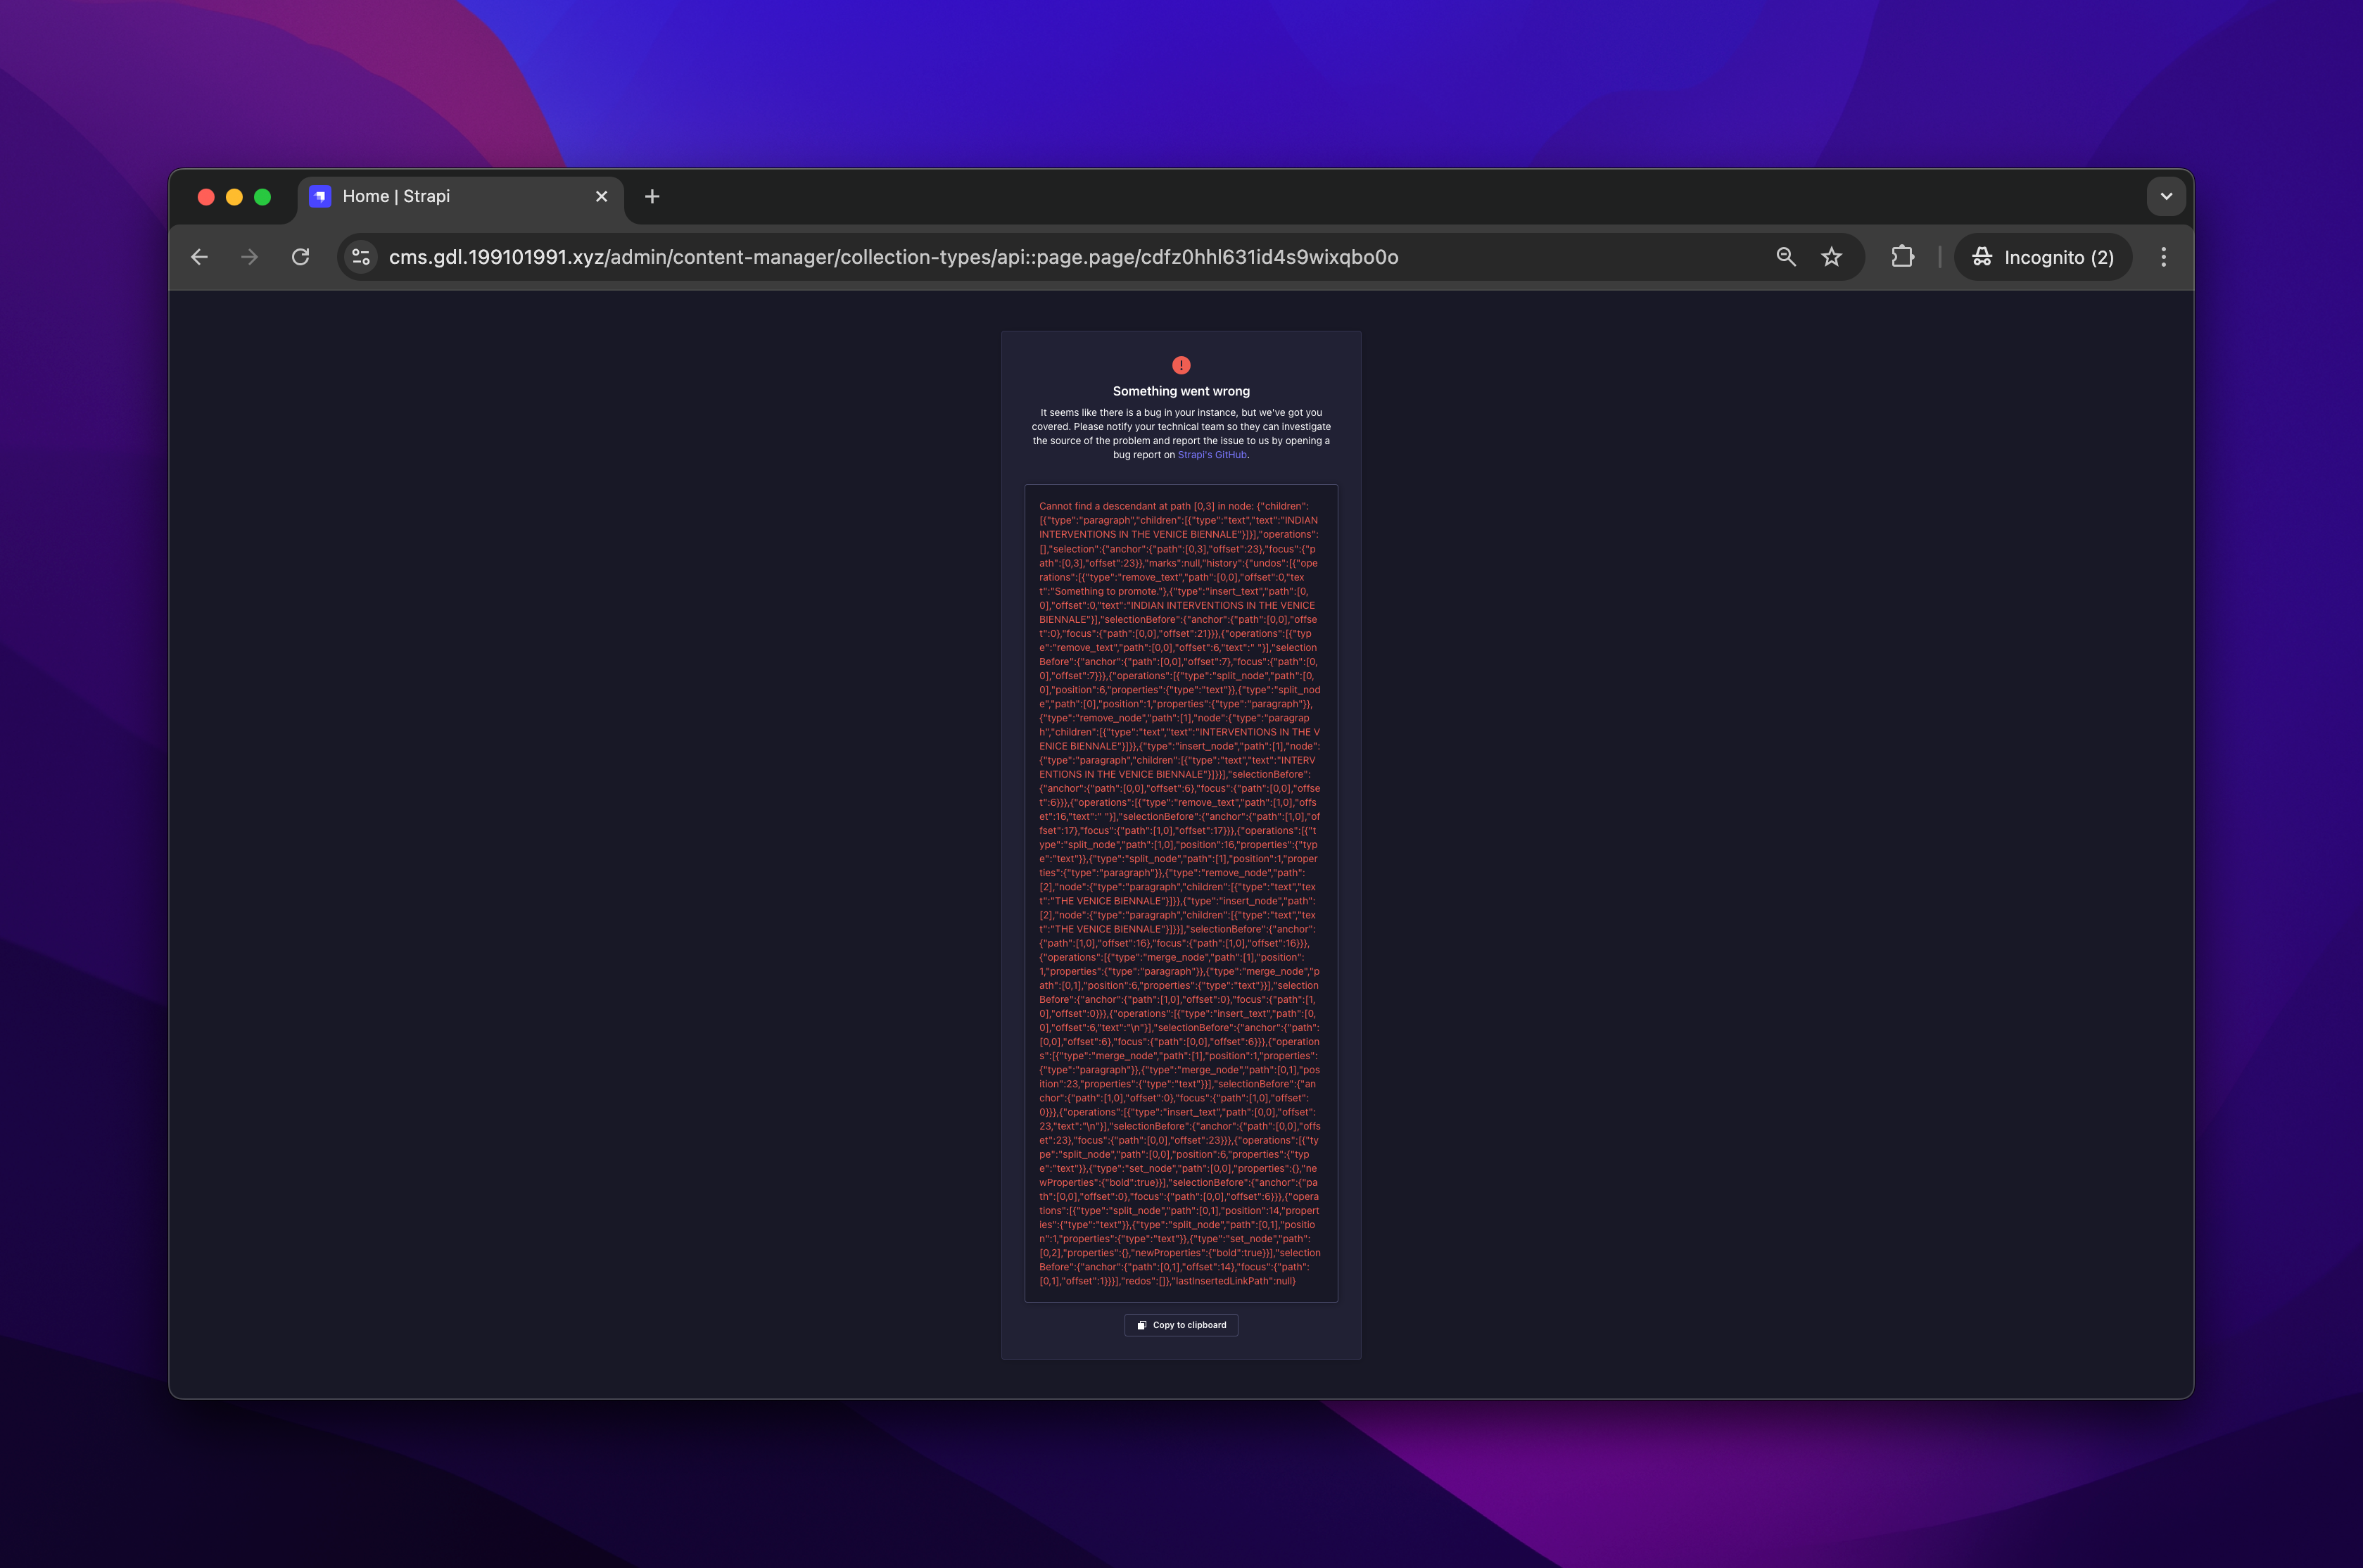Open site settings icon in the address bar
The height and width of the screenshot is (1568, 2363).
361,257
